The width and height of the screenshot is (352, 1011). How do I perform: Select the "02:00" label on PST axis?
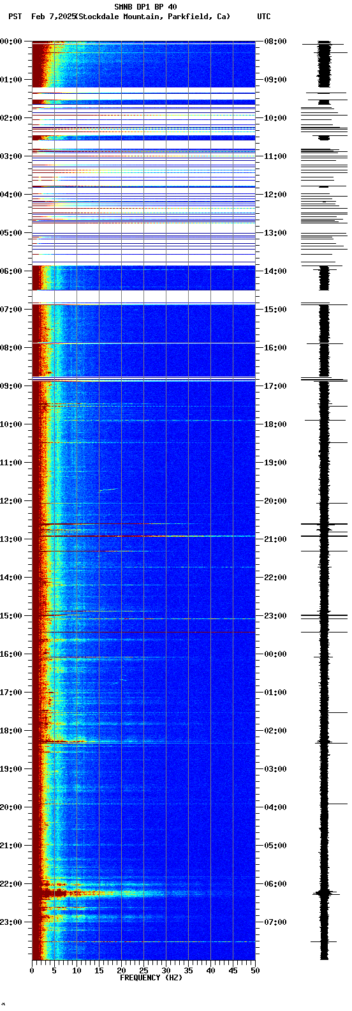point(11,118)
